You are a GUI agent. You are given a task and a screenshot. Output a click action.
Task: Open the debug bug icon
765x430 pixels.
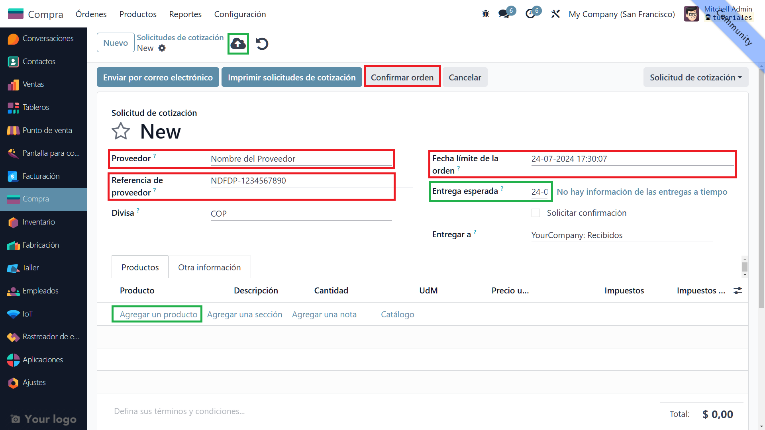coord(485,14)
